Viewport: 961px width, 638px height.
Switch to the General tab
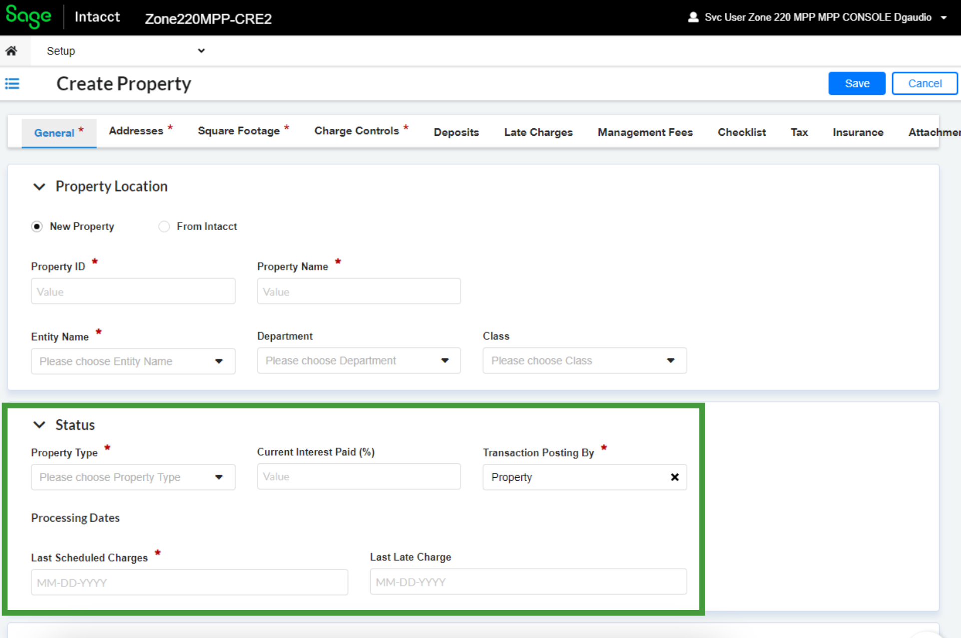click(59, 132)
